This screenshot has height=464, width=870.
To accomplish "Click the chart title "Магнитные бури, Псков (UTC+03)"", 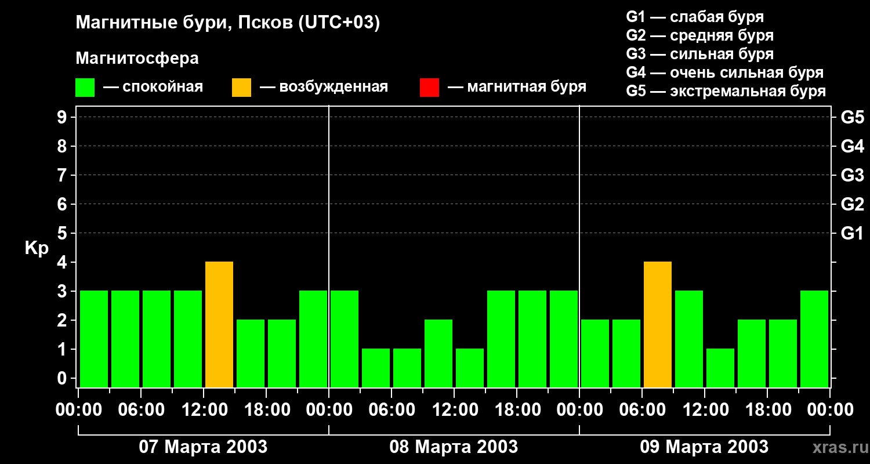I will 228,23.
